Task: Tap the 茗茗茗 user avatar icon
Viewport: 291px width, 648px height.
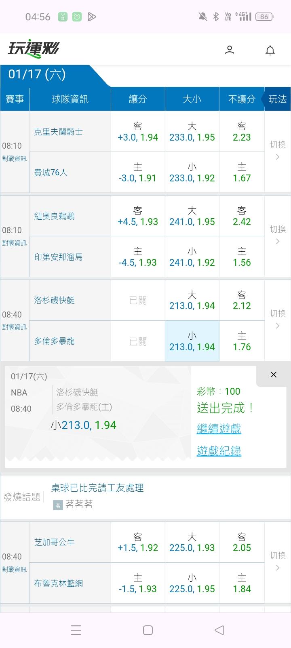Action: 58,505
